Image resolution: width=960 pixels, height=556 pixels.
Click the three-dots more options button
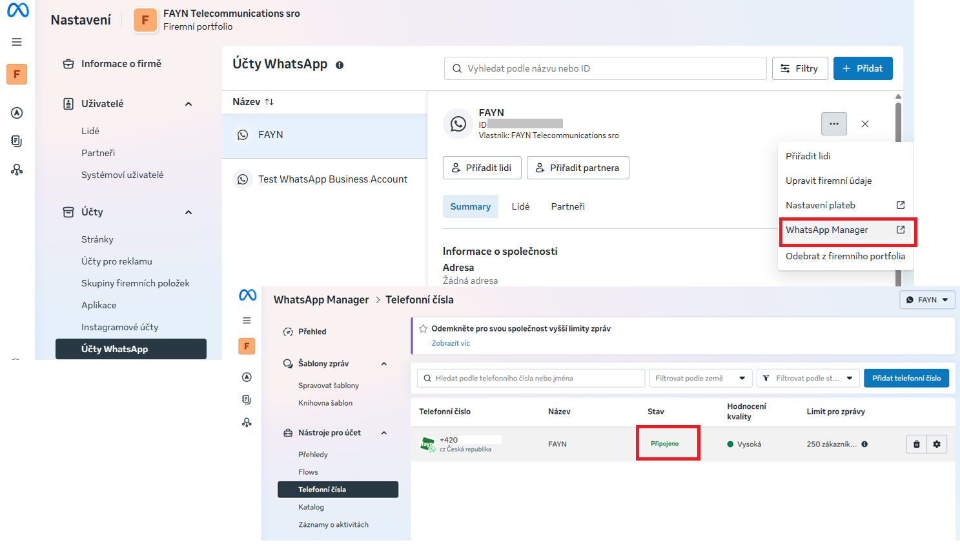833,124
